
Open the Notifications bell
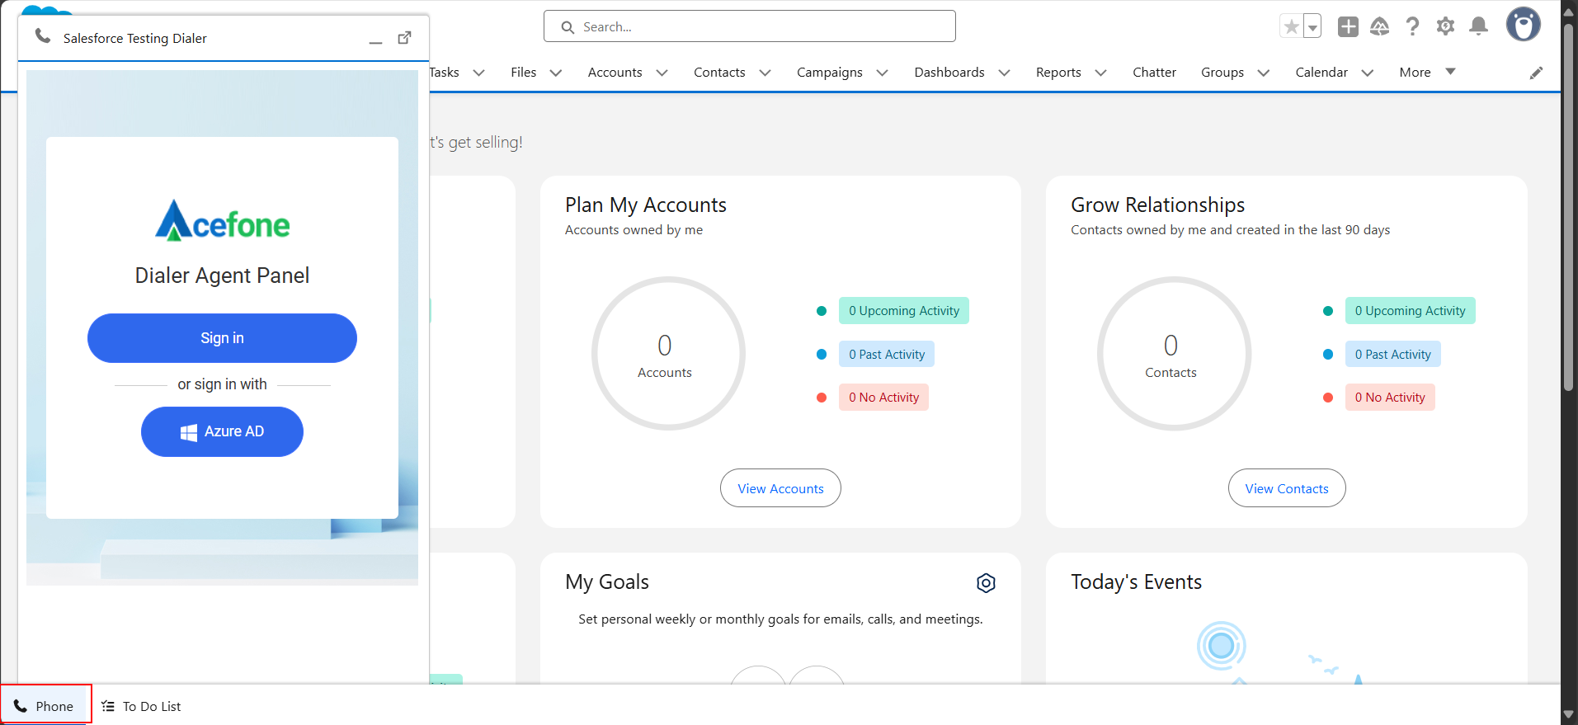click(1479, 26)
